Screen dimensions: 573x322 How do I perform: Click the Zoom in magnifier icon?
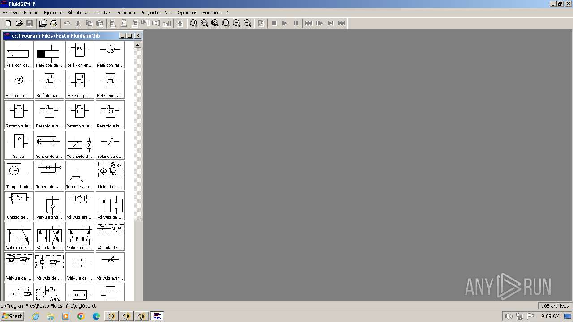pos(236,23)
